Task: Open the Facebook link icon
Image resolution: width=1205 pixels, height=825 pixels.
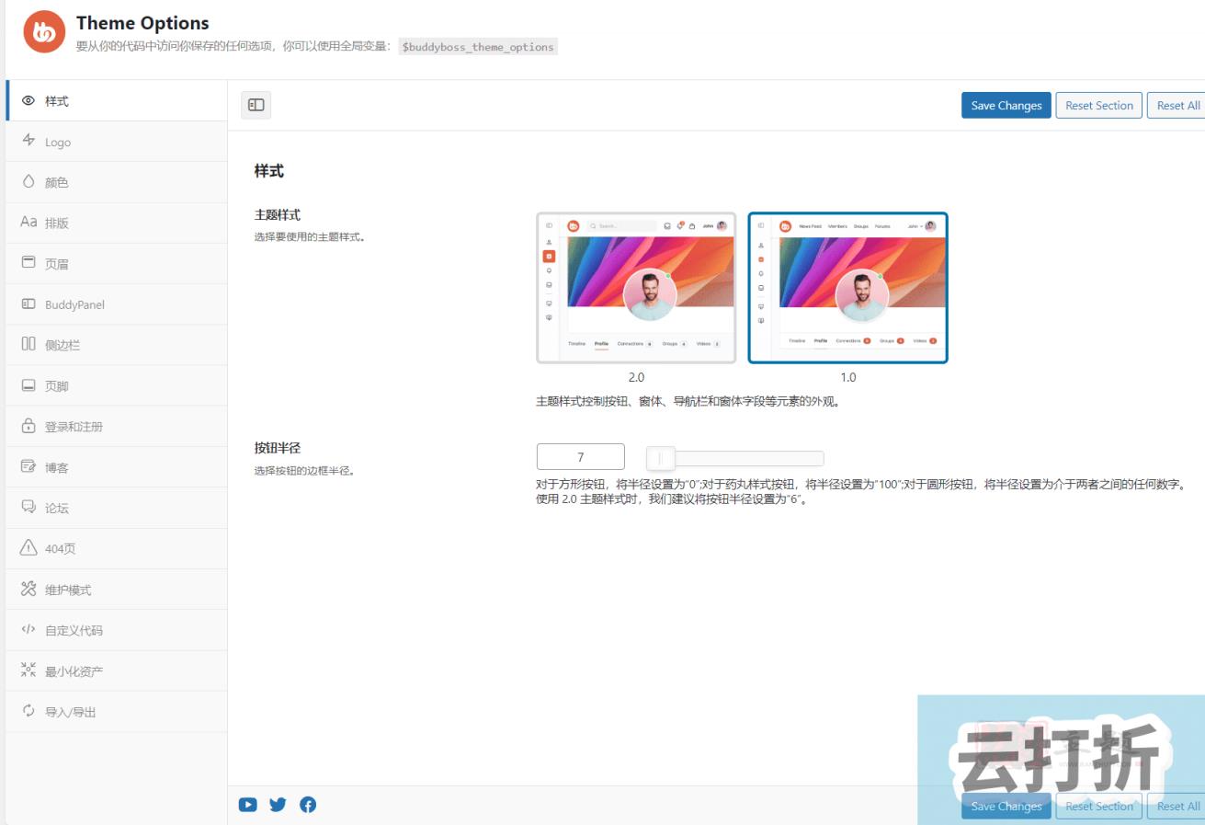Action: pyautogui.click(x=308, y=805)
